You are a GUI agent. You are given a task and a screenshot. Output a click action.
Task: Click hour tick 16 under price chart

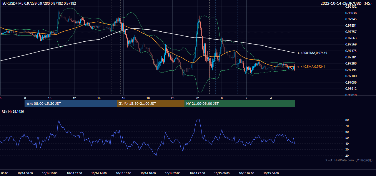click(x=124, y=98)
